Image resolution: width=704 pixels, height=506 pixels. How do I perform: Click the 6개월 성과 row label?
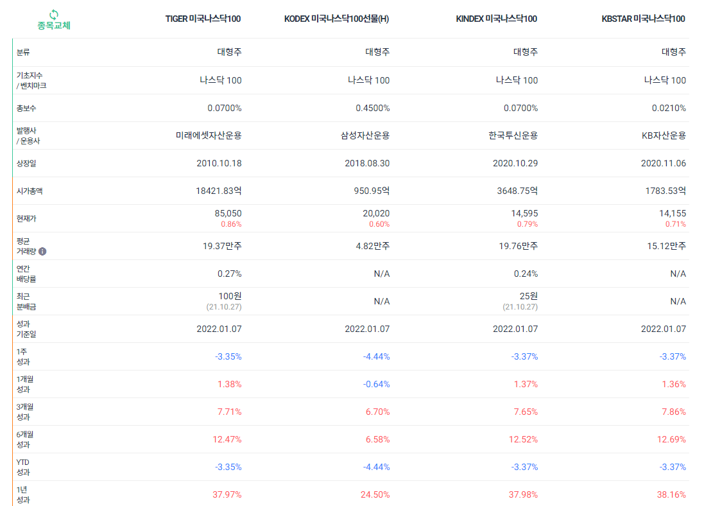(25, 439)
